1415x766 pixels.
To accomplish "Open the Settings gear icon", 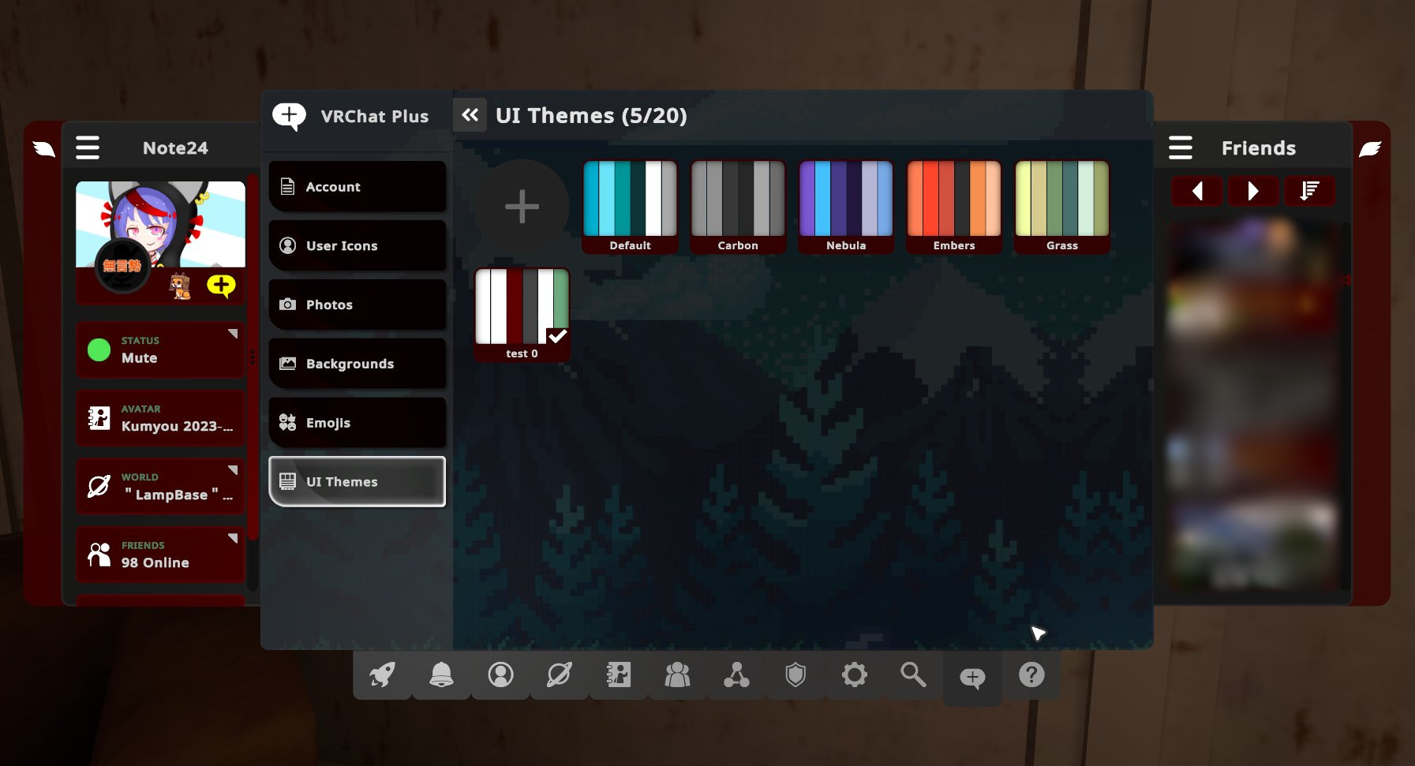I will pos(855,674).
